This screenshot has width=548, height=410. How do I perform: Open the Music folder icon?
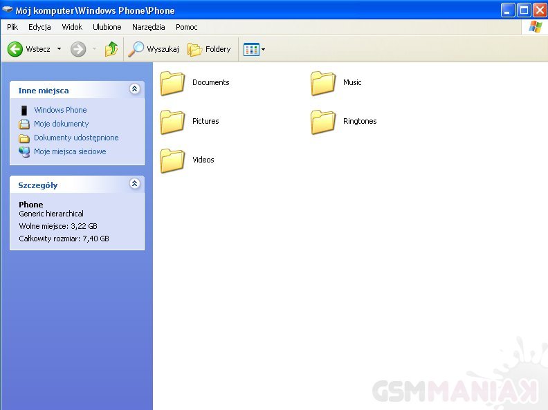pos(322,83)
